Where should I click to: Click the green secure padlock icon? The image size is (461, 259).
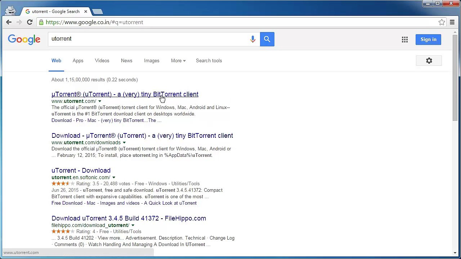click(x=41, y=22)
